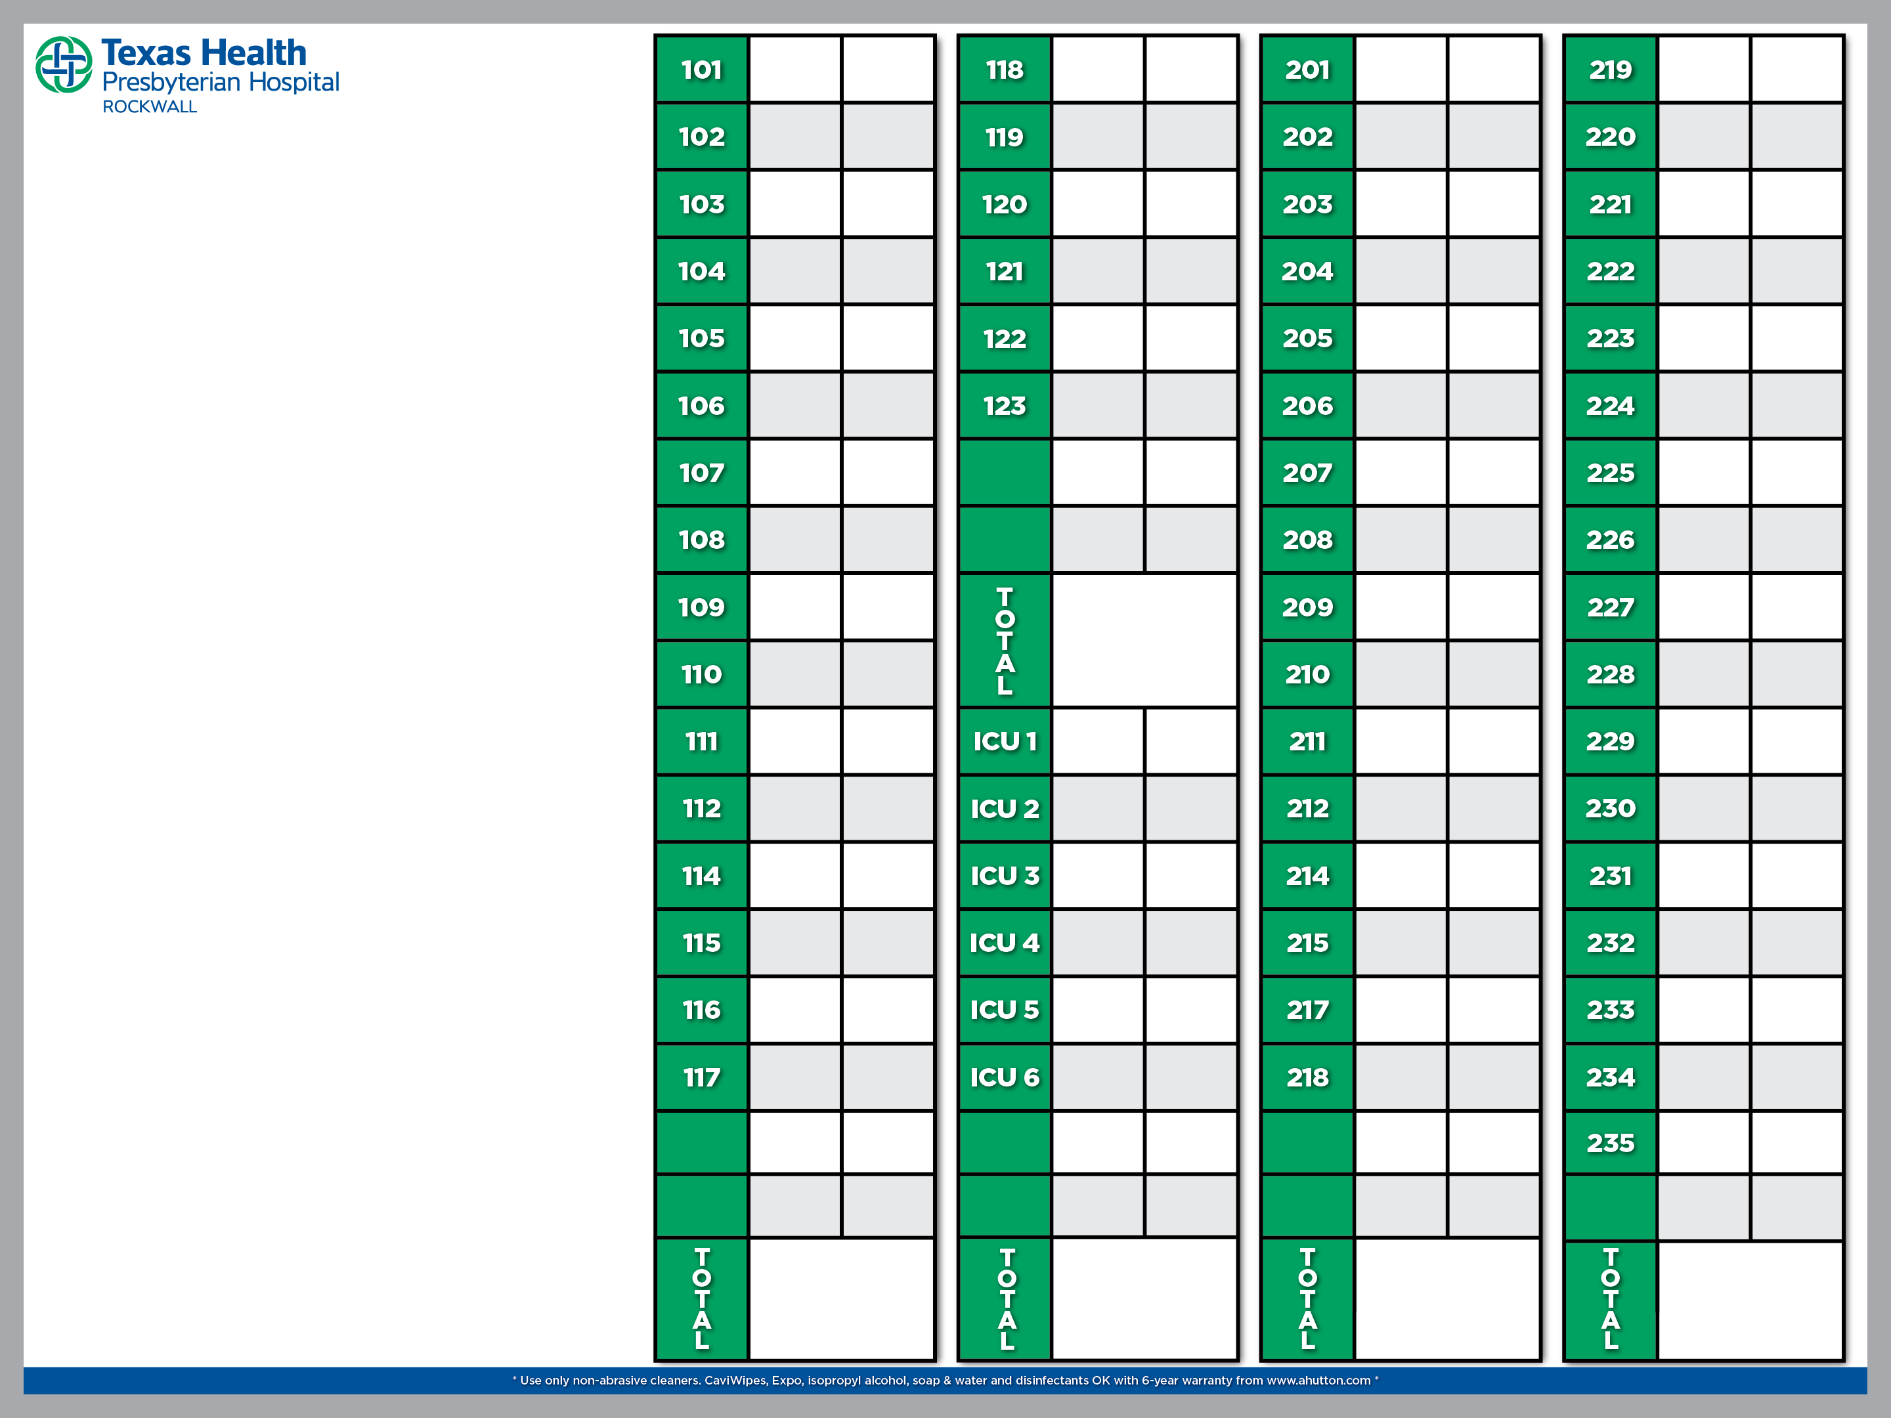The width and height of the screenshot is (1891, 1418).
Task: Click the TOTAL label at bottom of 101 column
Action: point(702,1299)
